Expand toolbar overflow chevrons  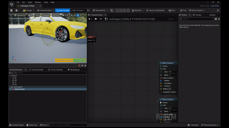218,11
